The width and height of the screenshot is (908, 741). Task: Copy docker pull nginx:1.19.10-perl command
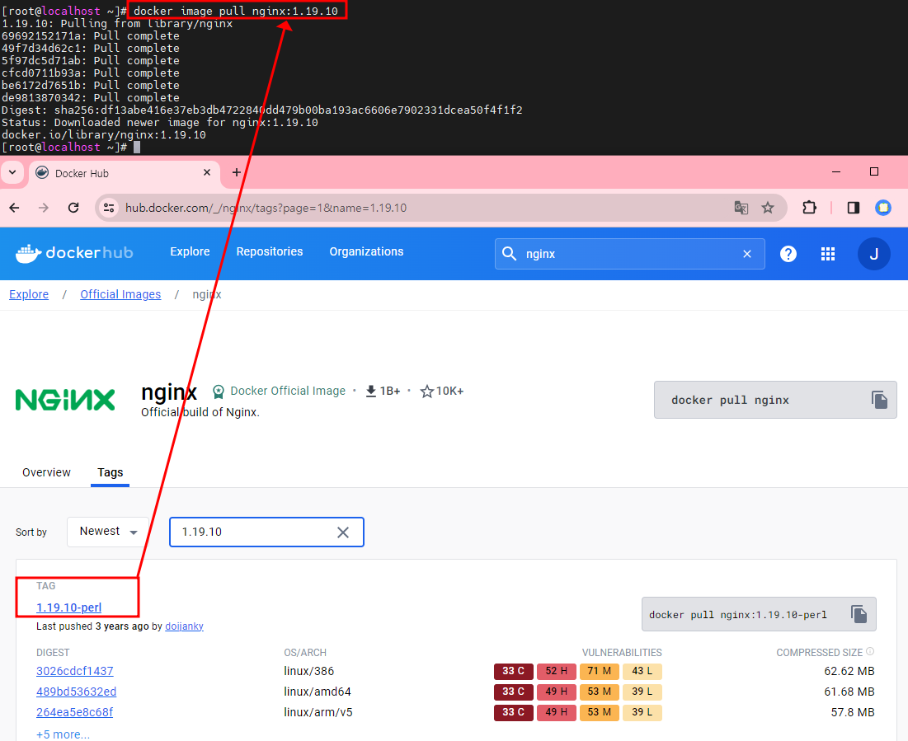pos(859,613)
